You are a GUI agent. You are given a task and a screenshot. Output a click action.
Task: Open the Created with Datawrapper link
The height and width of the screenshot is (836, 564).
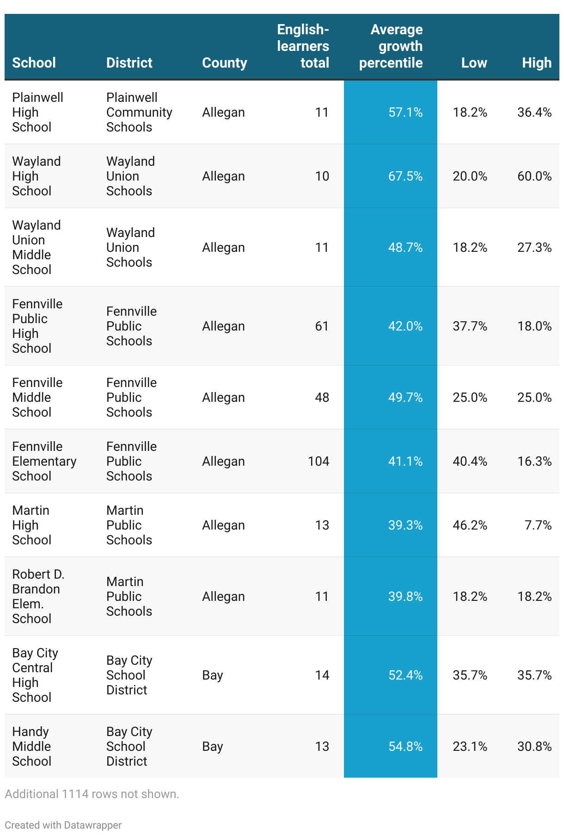coord(63,825)
